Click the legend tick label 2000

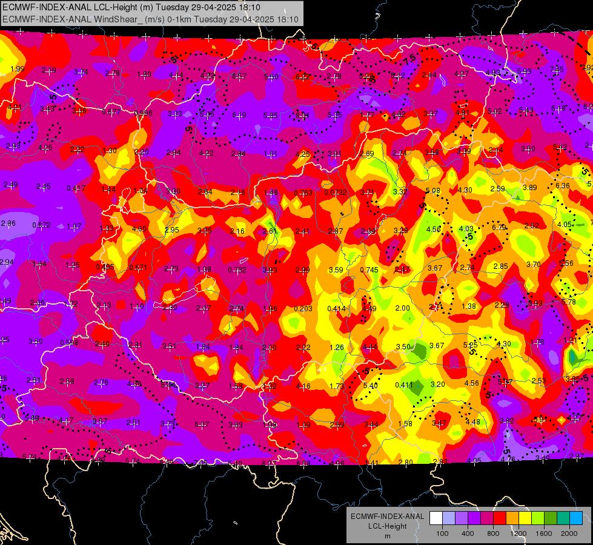[569, 533]
